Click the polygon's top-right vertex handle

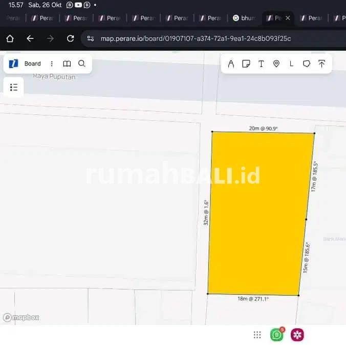[x=314, y=133]
